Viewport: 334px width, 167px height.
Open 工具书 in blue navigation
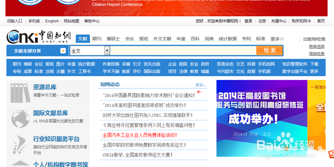85,72
